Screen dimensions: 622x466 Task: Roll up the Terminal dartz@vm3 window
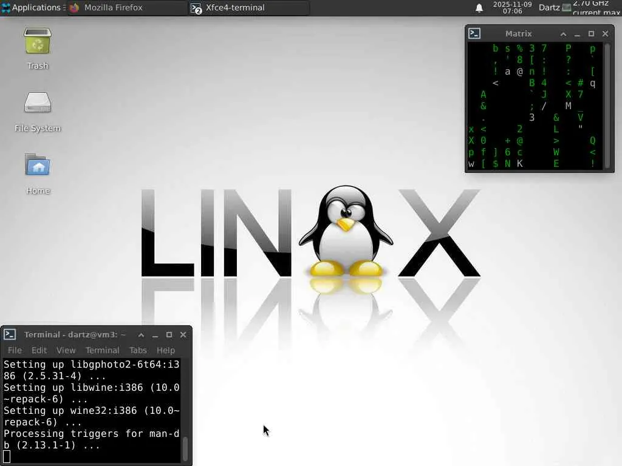141,335
